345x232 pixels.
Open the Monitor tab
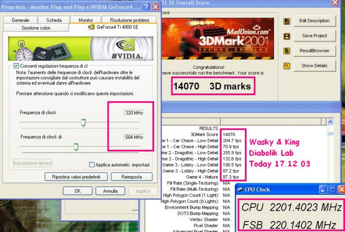(x=86, y=20)
